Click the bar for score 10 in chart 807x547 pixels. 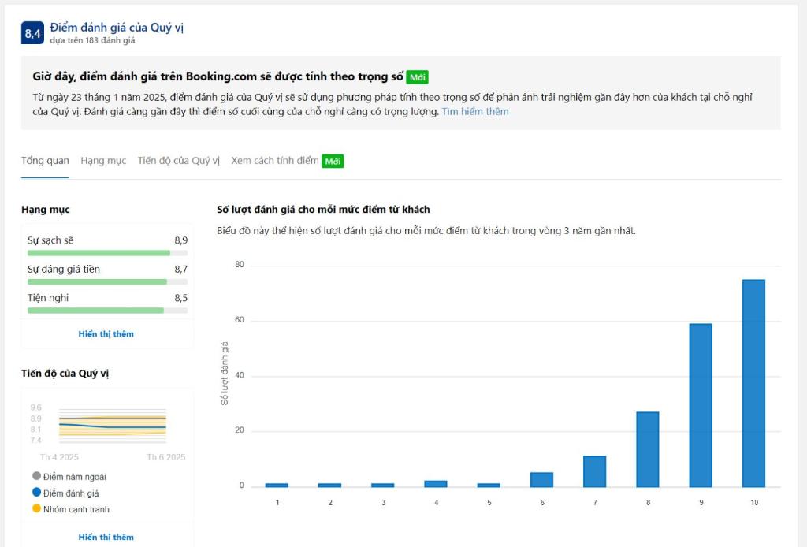753,383
